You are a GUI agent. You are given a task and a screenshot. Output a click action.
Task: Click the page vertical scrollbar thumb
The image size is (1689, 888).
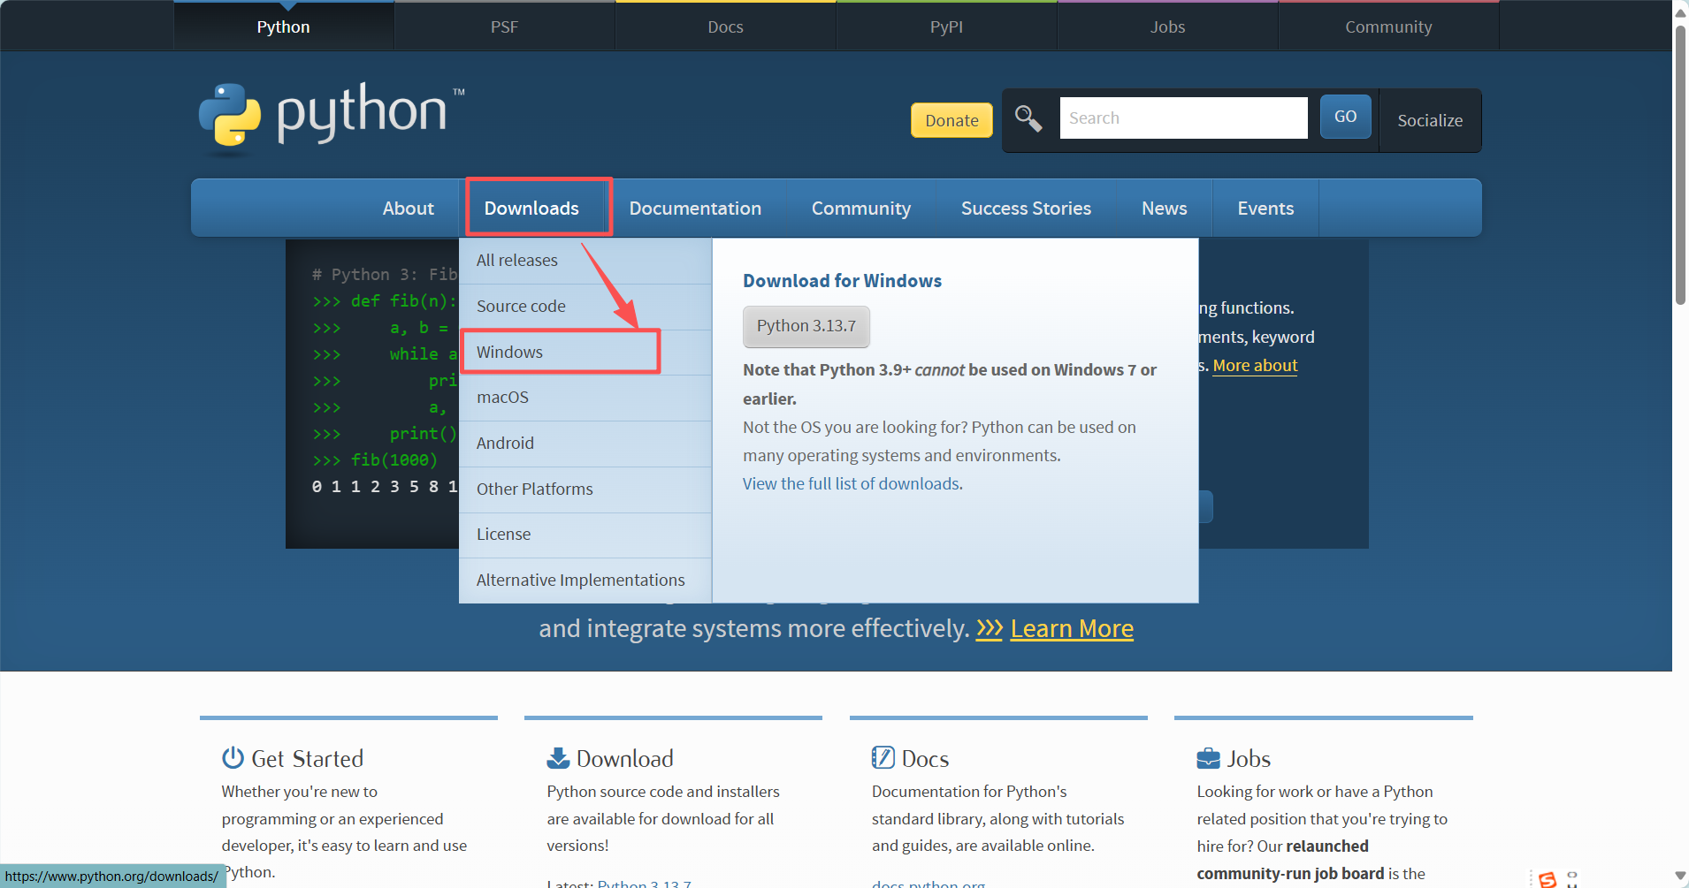point(1680,163)
